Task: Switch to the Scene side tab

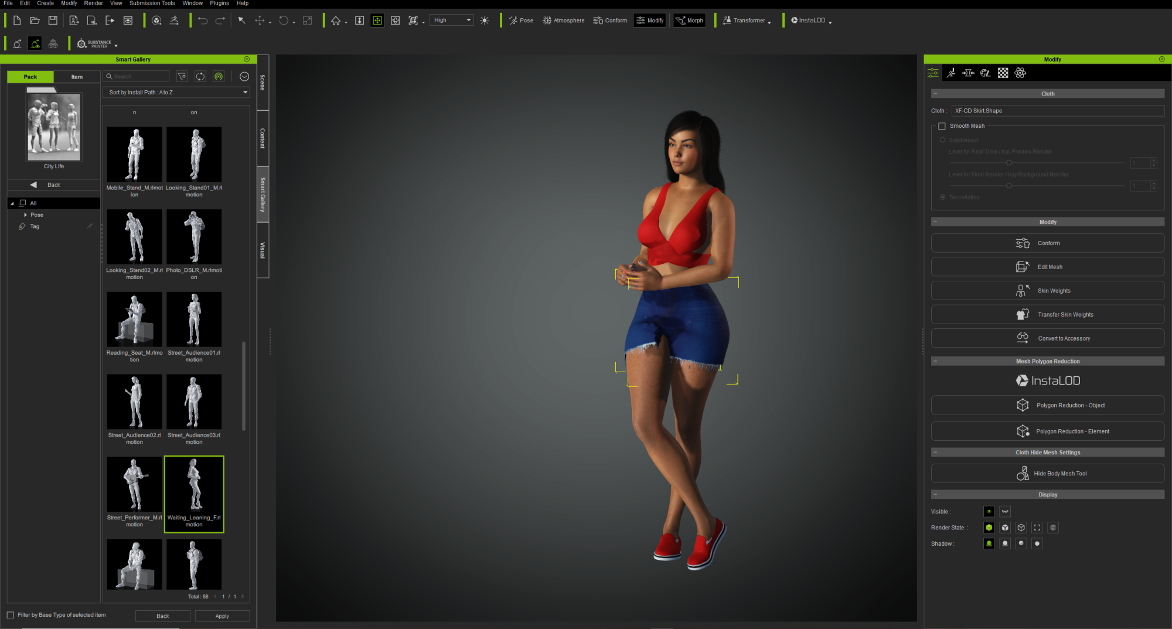Action: click(263, 82)
